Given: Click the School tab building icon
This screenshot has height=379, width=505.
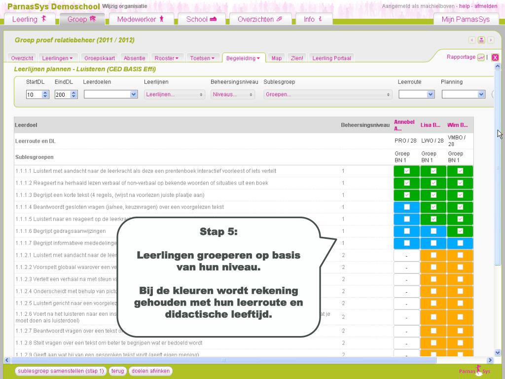Looking at the screenshot, I should (213, 19).
